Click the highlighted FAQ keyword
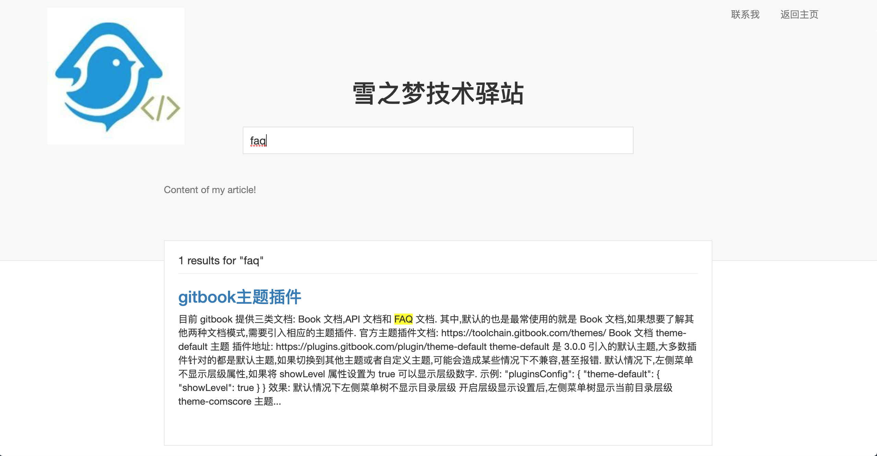The height and width of the screenshot is (456, 877). click(404, 319)
